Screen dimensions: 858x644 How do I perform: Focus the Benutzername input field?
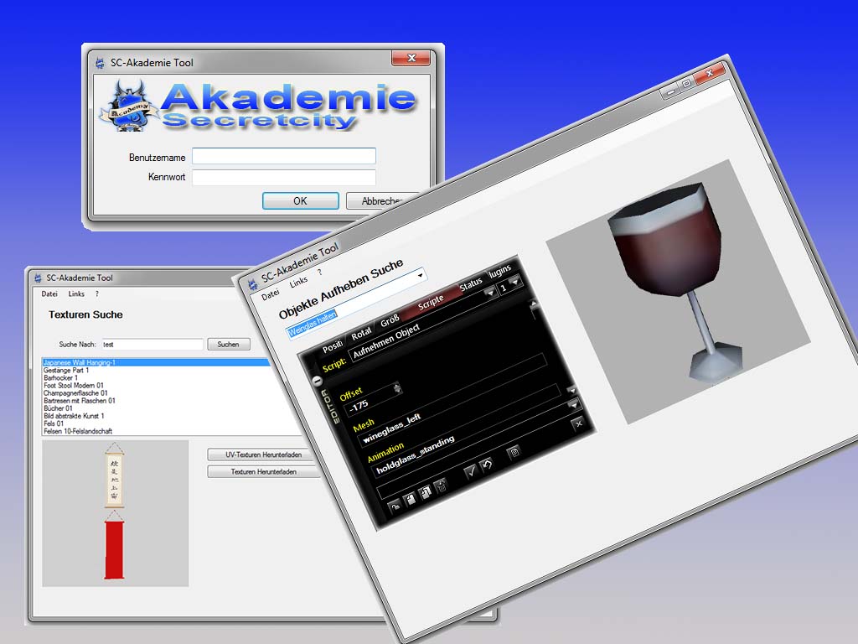pyautogui.click(x=284, y=156)
